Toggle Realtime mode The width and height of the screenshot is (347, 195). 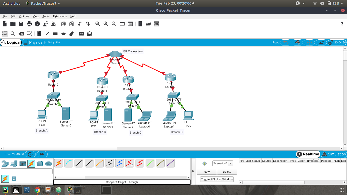(x=308, y=154)
